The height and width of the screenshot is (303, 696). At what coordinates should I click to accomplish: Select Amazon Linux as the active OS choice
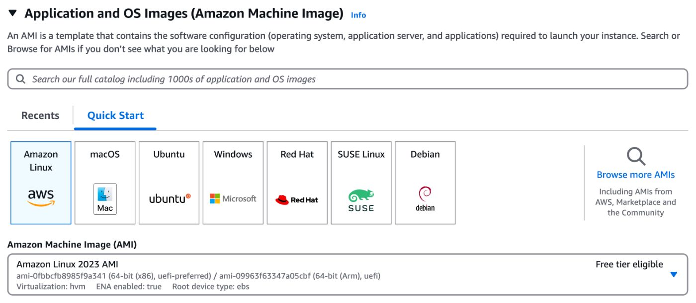[x=40, y=182]
